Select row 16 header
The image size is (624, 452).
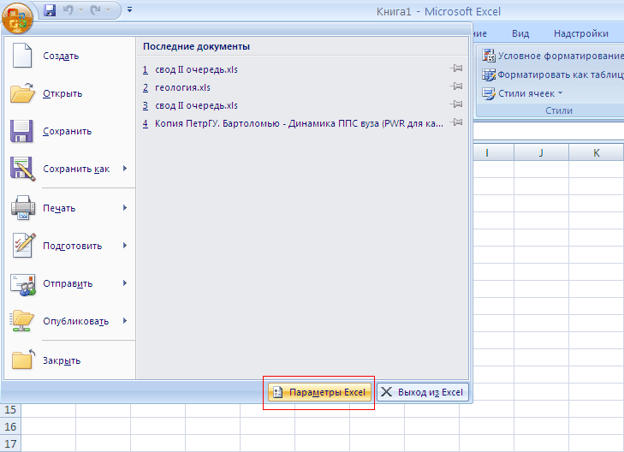[x=10, y=426]
